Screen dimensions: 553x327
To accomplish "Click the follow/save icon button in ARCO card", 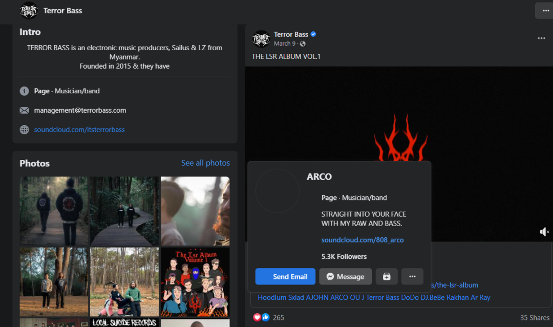I will point(387,276).
